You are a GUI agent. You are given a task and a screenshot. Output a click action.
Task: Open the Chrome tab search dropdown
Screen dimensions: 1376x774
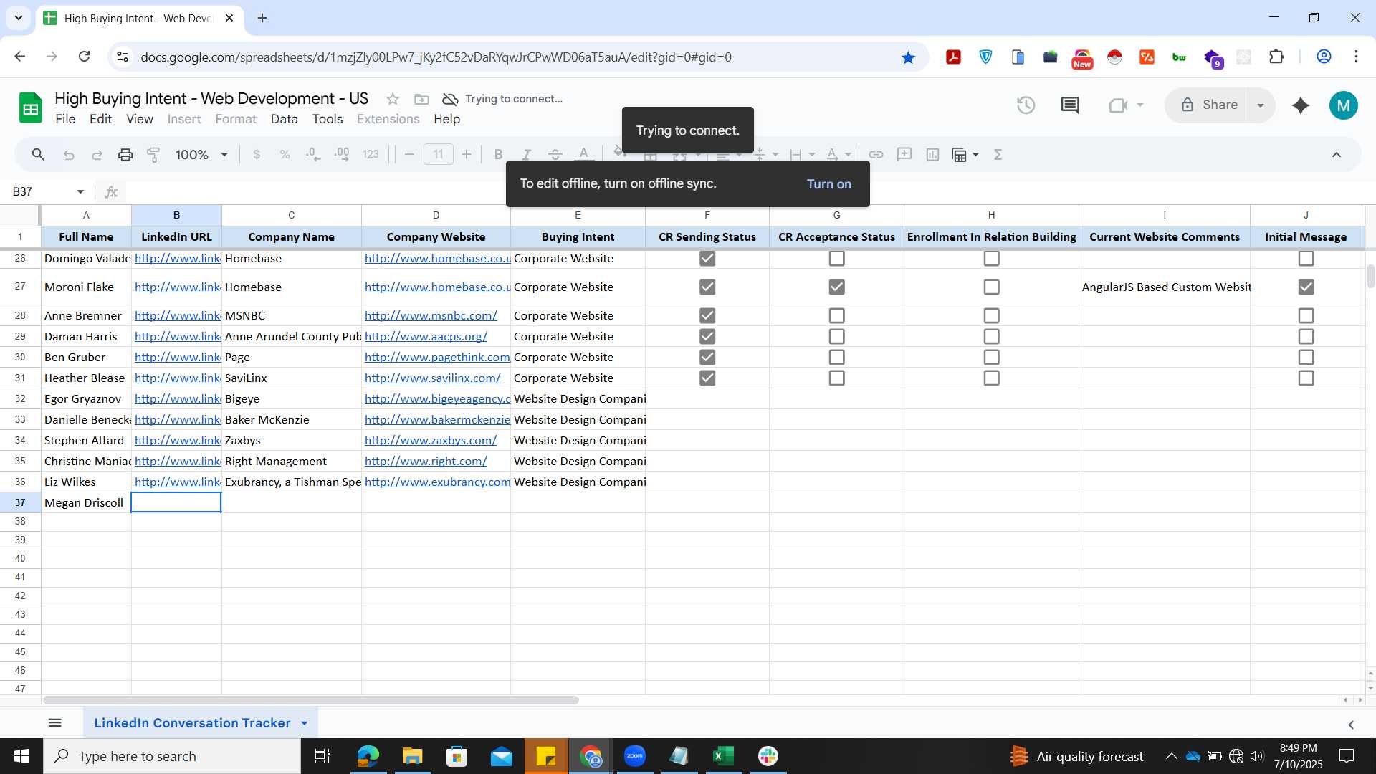point(19,18)
